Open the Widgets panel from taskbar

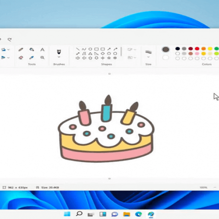tap(103, 214)
